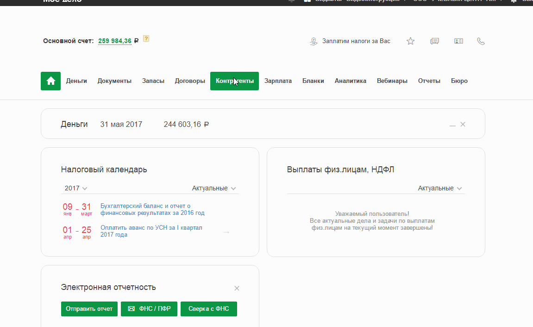Click the Отправить отчет button
The image size is (533, 327).
pos(89,309)
